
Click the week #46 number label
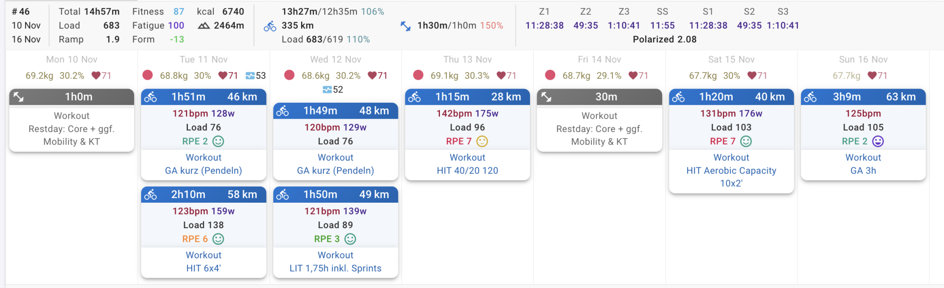(x=21, y=12)
